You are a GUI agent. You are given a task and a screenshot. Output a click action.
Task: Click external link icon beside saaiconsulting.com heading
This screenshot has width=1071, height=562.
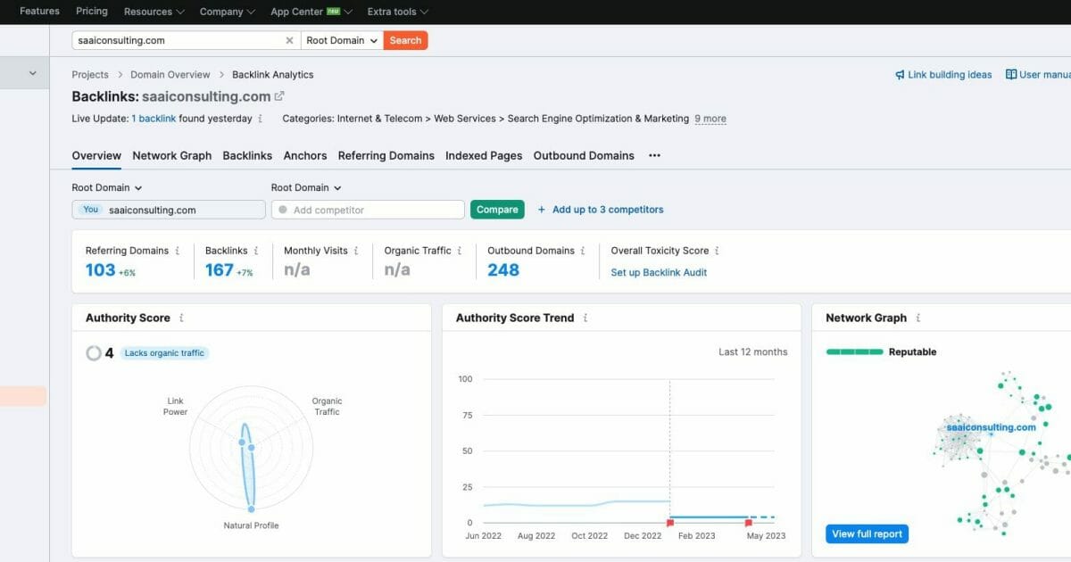(278, 95)
